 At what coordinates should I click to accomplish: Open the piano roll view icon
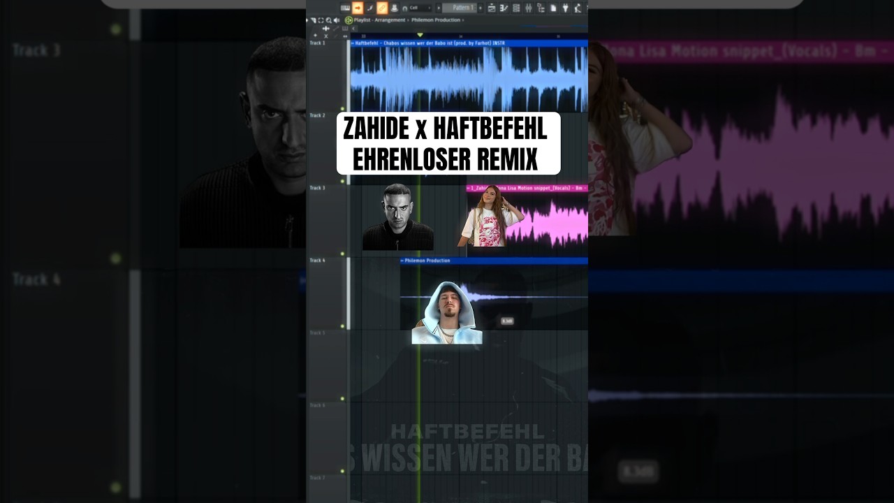click(504, 8)
